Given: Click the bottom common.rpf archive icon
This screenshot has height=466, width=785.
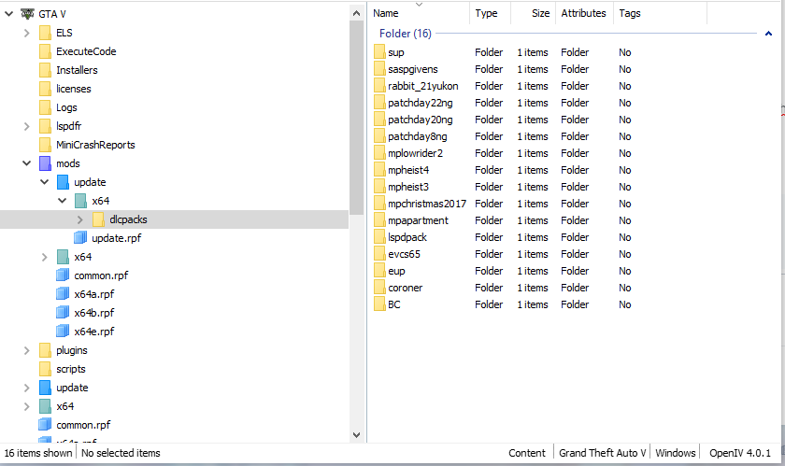Looking at the screenshot, I should pyautogui.click(x=45, y=425).
